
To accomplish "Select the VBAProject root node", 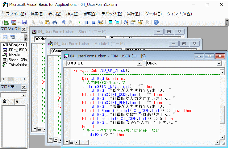I will tap(15, 45).
